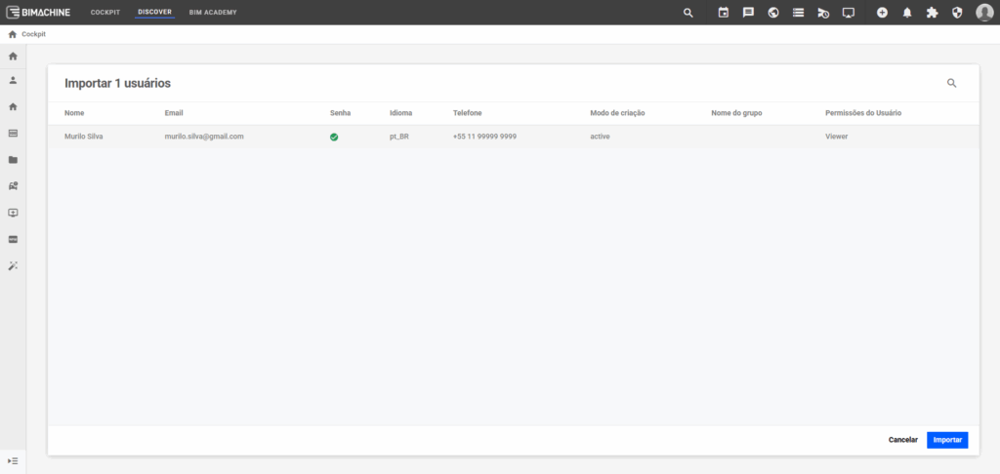The height and width of the screenshot is (474, 1000).
Task: Open the chat messages icon
Action: 748,13
